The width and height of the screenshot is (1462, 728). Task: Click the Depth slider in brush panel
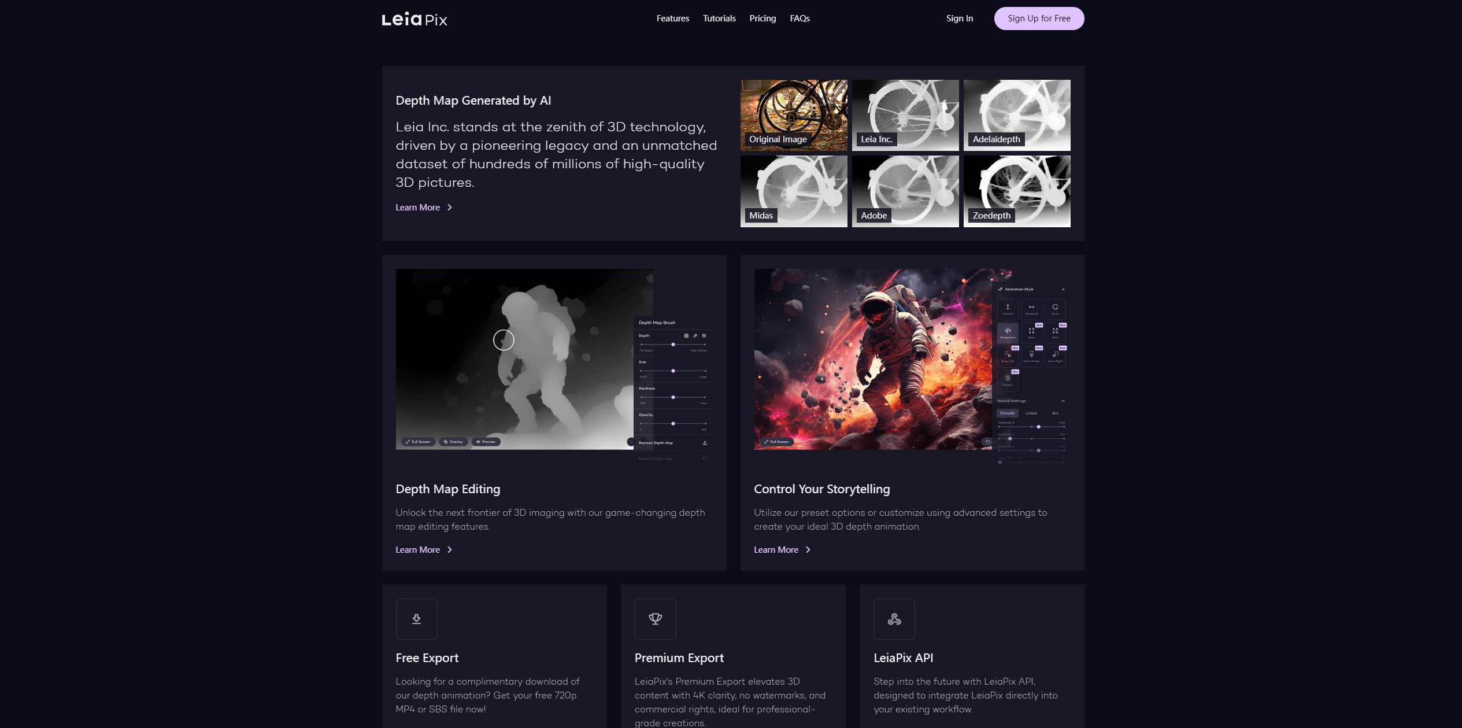pyautogui.click(x=673, y=345)
